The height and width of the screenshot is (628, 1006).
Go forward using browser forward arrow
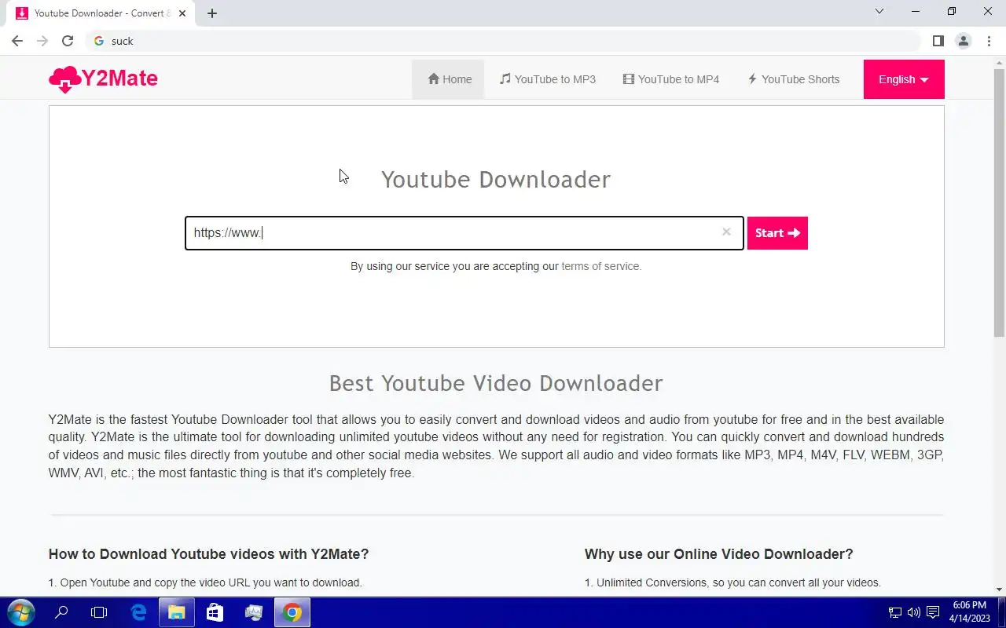(x=42, y=41)
